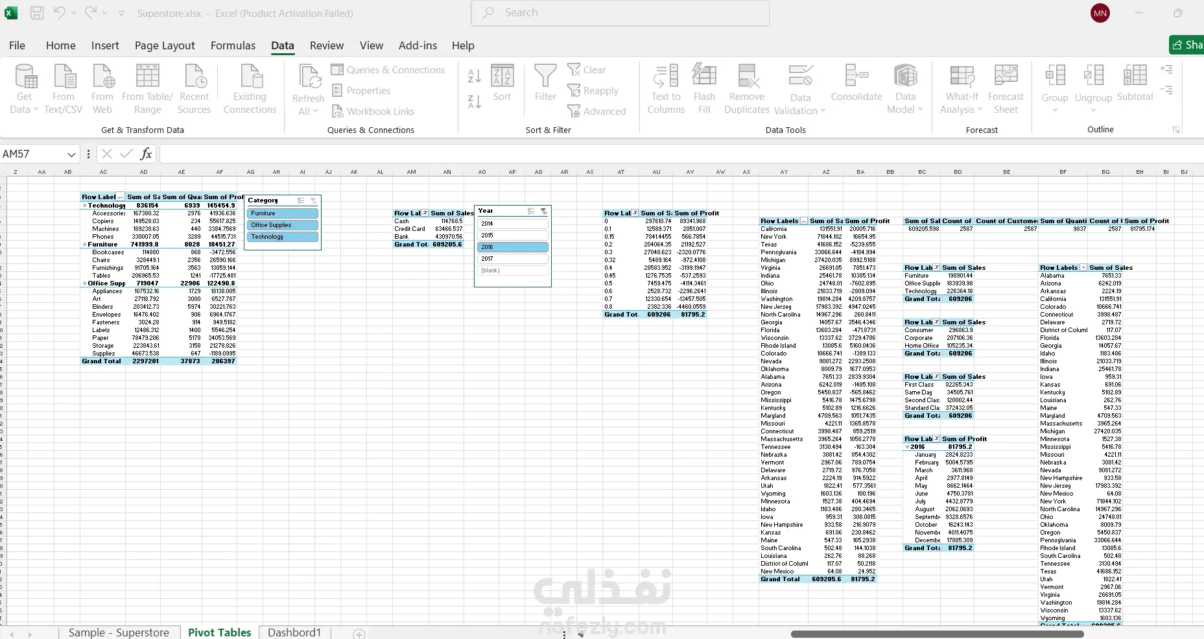Click the Refresh All icon
Viewport: 1204px width, 639px height.
tap(309, 77)
